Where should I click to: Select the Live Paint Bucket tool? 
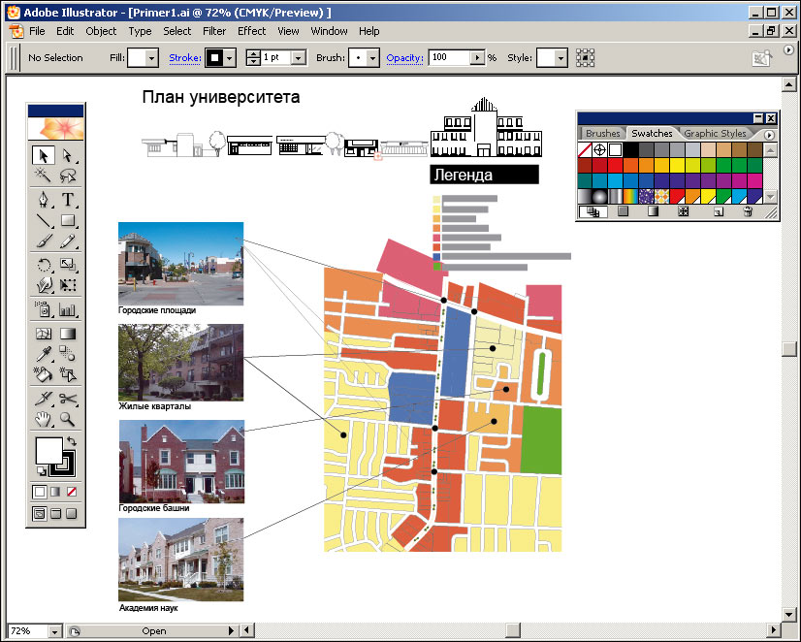(x=43, y=374)
